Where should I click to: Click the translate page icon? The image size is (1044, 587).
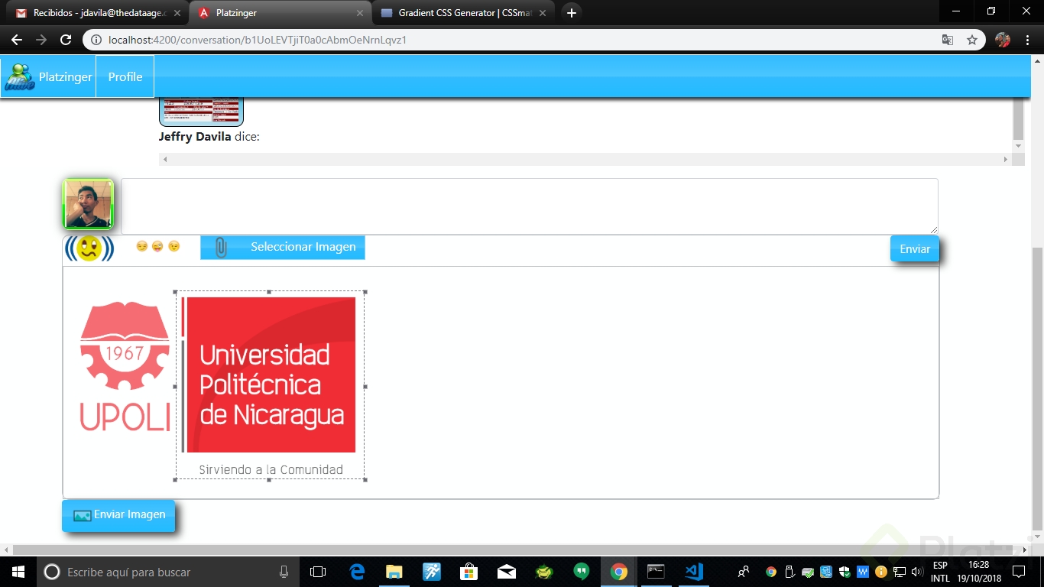[948, 40]
